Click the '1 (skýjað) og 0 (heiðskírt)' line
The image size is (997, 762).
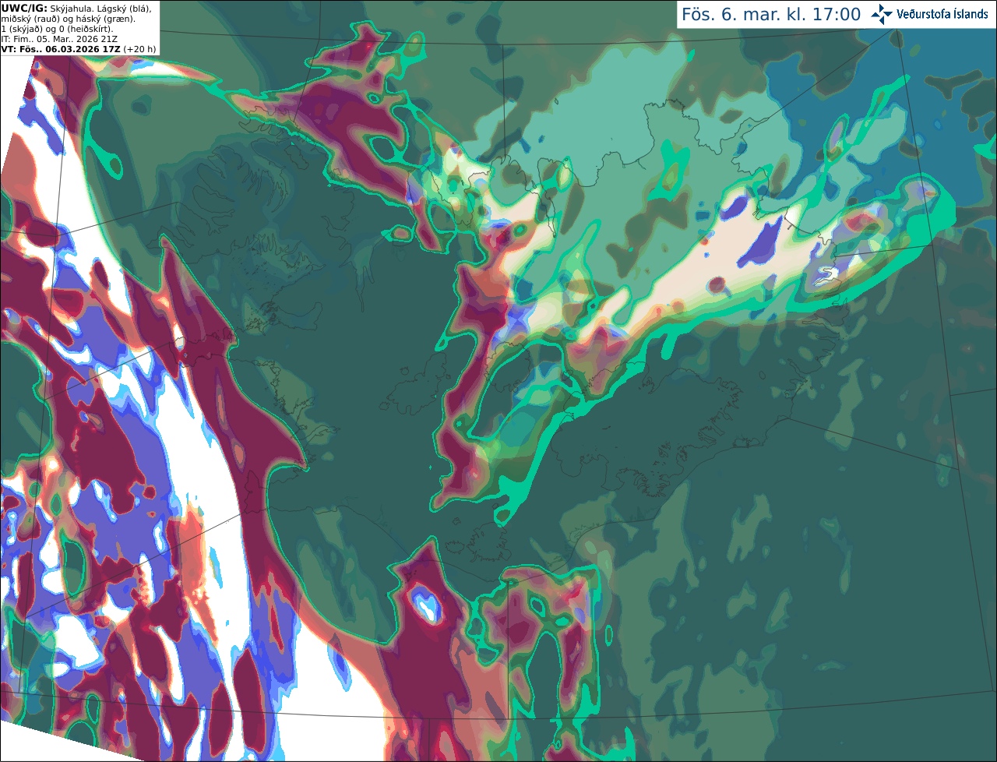57,29
